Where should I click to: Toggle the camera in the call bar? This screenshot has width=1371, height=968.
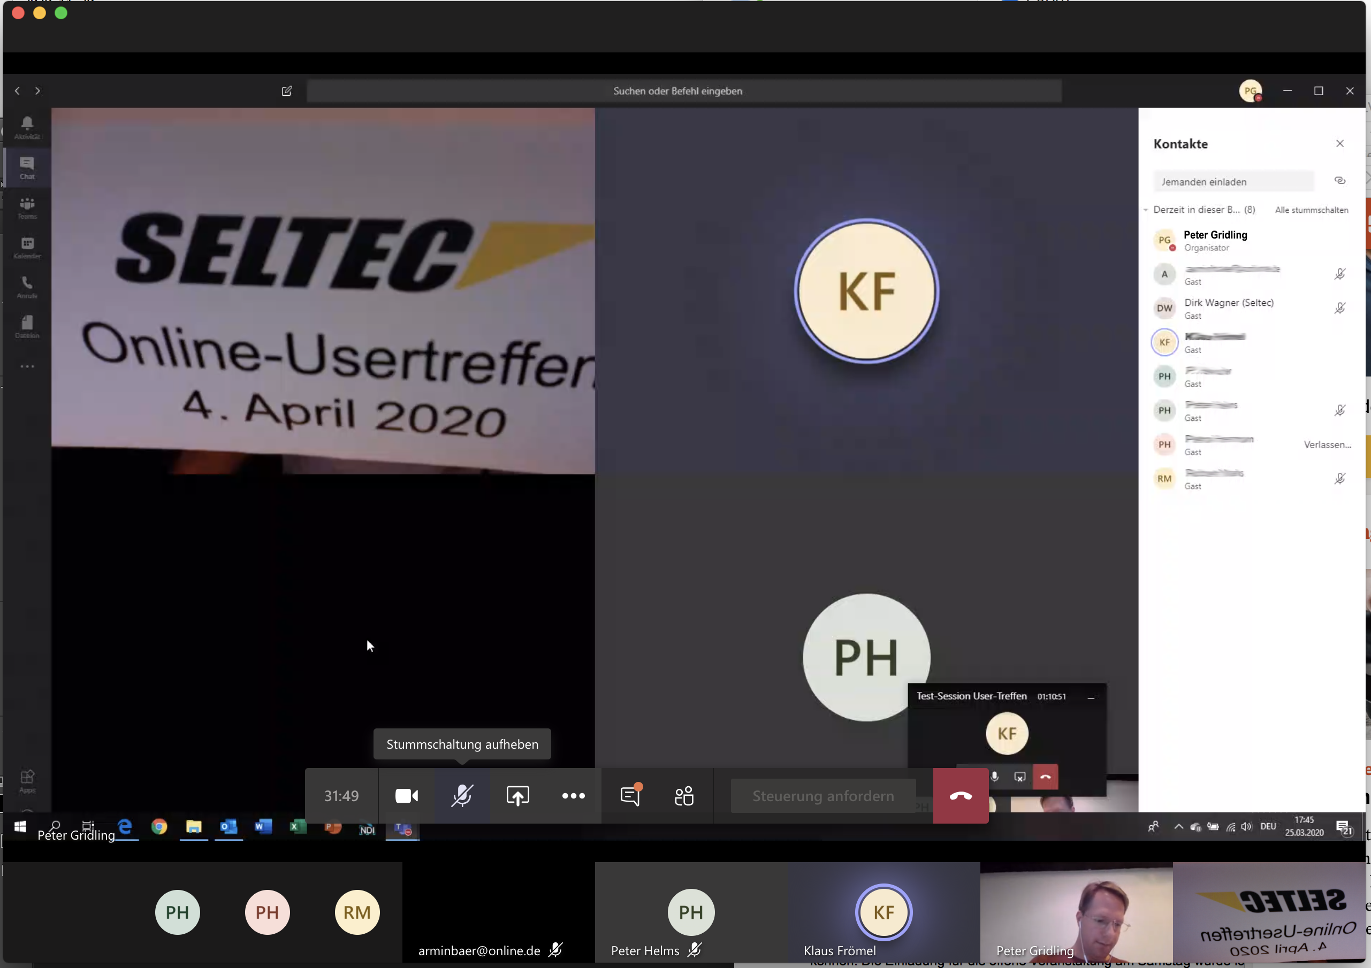407,796
